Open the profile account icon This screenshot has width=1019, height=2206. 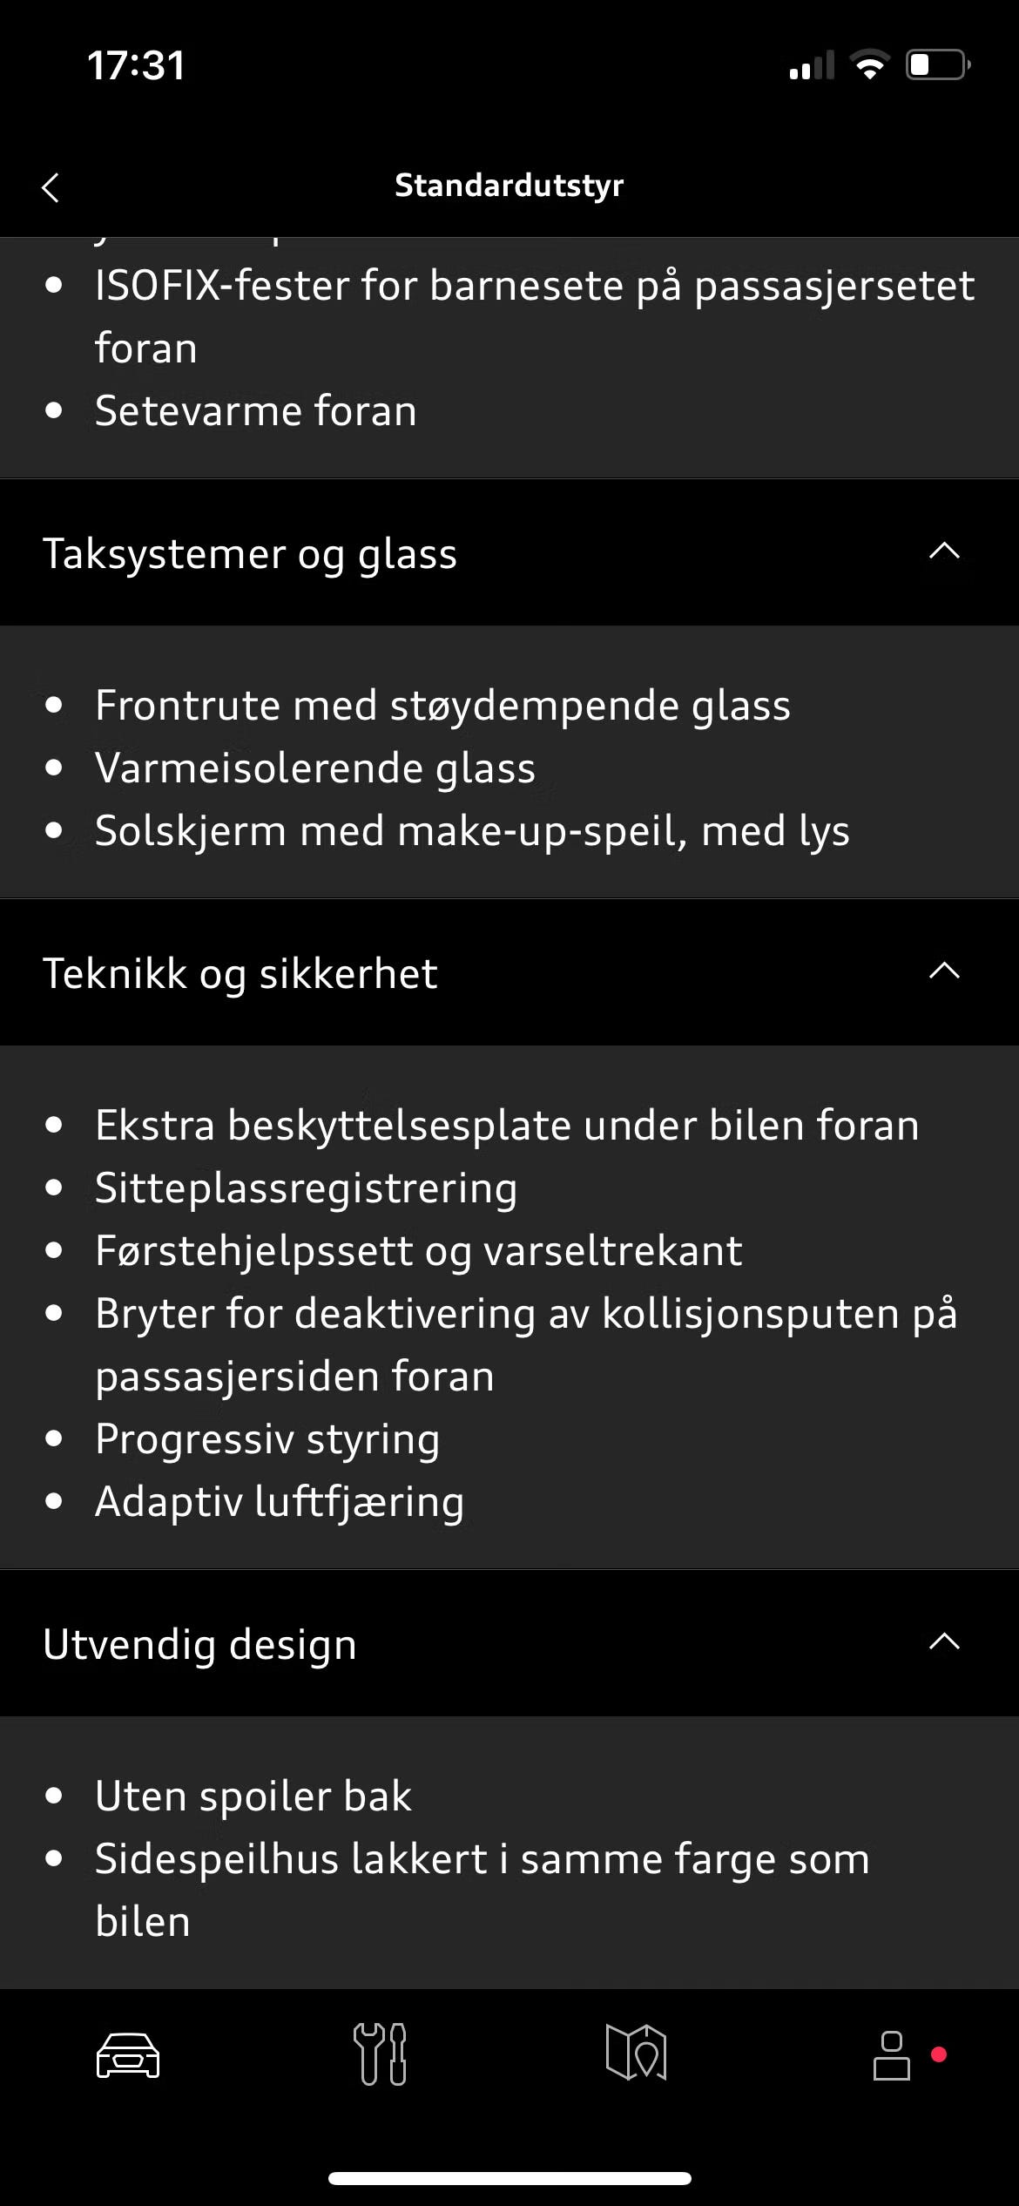coord(892,2055)
